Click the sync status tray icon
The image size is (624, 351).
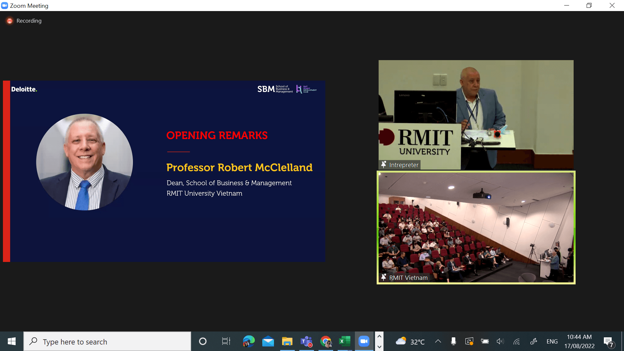click(469, 341)
